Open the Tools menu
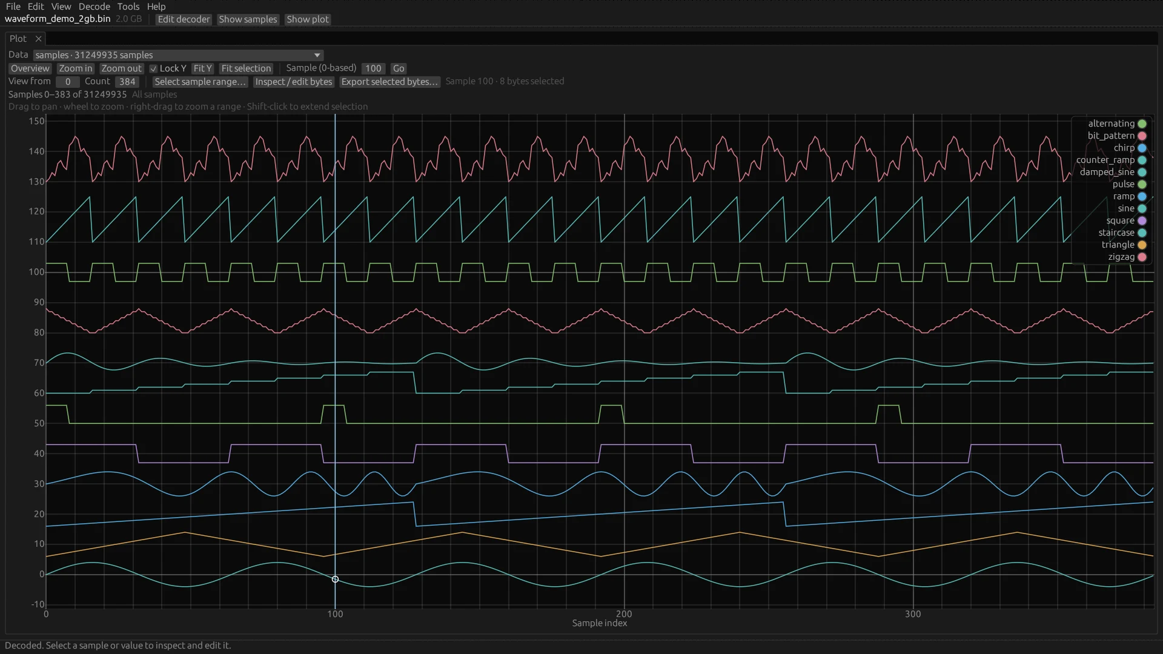Image resolution: width=1163 pixels, height=654 pixels. pyautogui.click(x=128, y=7)
